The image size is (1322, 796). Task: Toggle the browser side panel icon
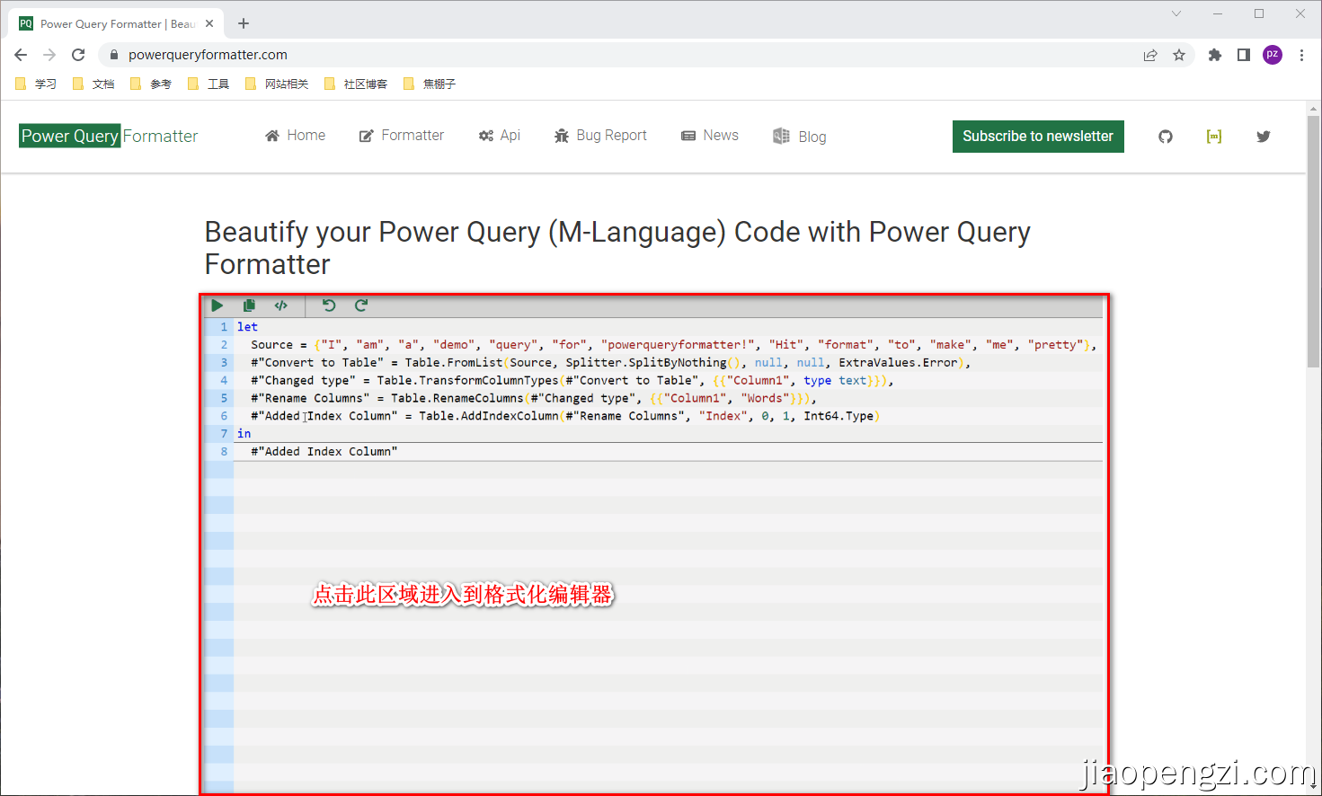point(1244,55)
